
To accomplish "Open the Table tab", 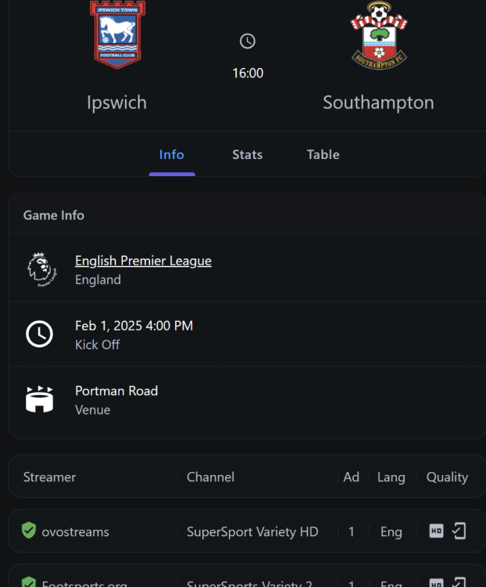I will (323, 154).
